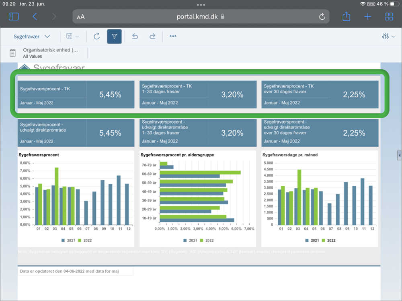Reload the page in address bar
Screen dimensions: 402x301
pos(322,16)
